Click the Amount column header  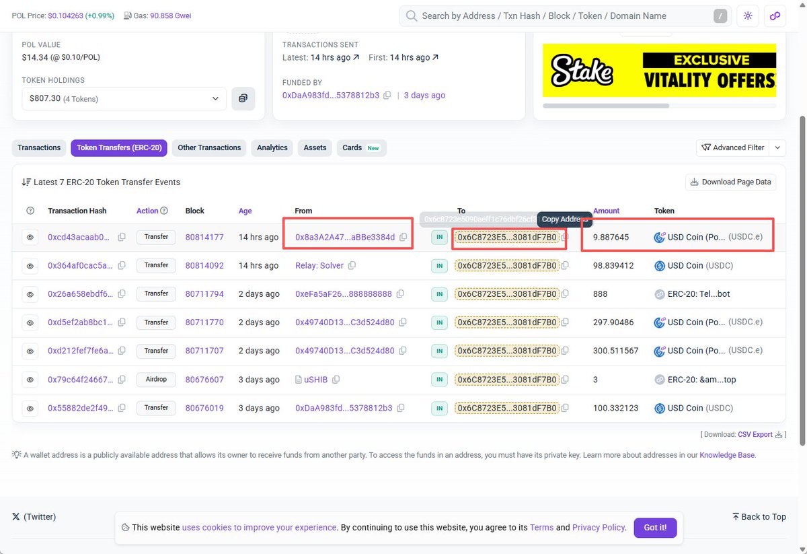pos(606,211)
